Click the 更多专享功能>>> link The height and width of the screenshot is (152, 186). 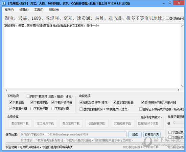151,117
